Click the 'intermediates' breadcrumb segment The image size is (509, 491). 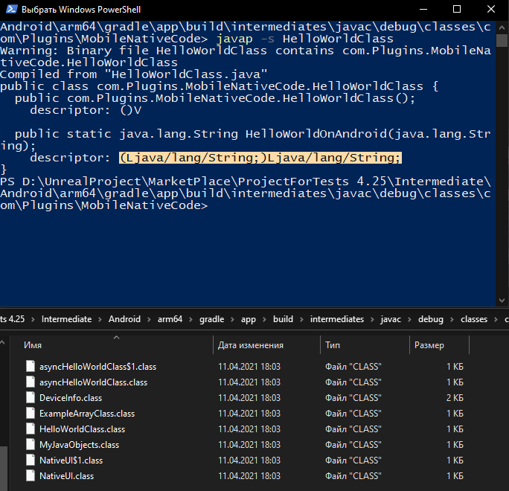337,319
